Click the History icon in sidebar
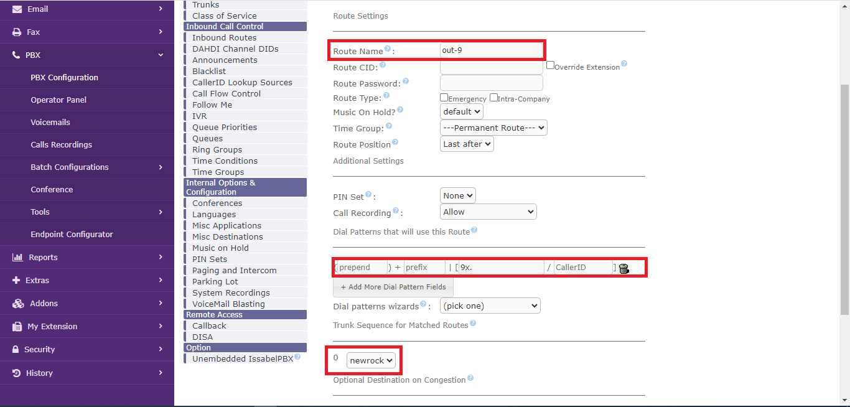Screen dimensions: 850x407 16,373
